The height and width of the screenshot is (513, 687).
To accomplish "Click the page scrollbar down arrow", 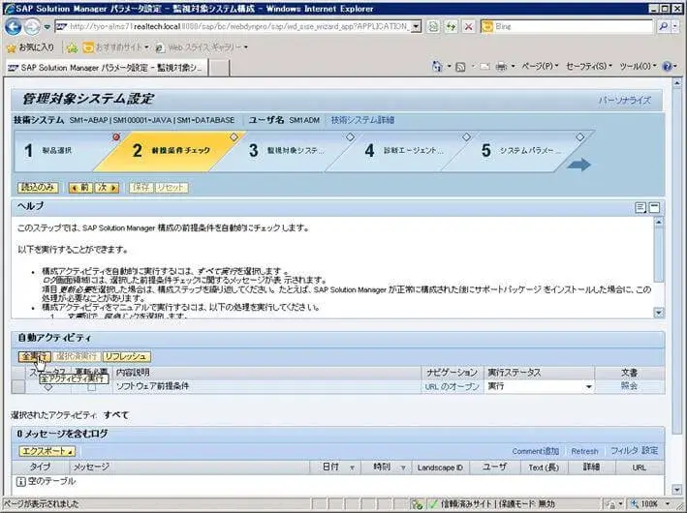I will (677, 490).
